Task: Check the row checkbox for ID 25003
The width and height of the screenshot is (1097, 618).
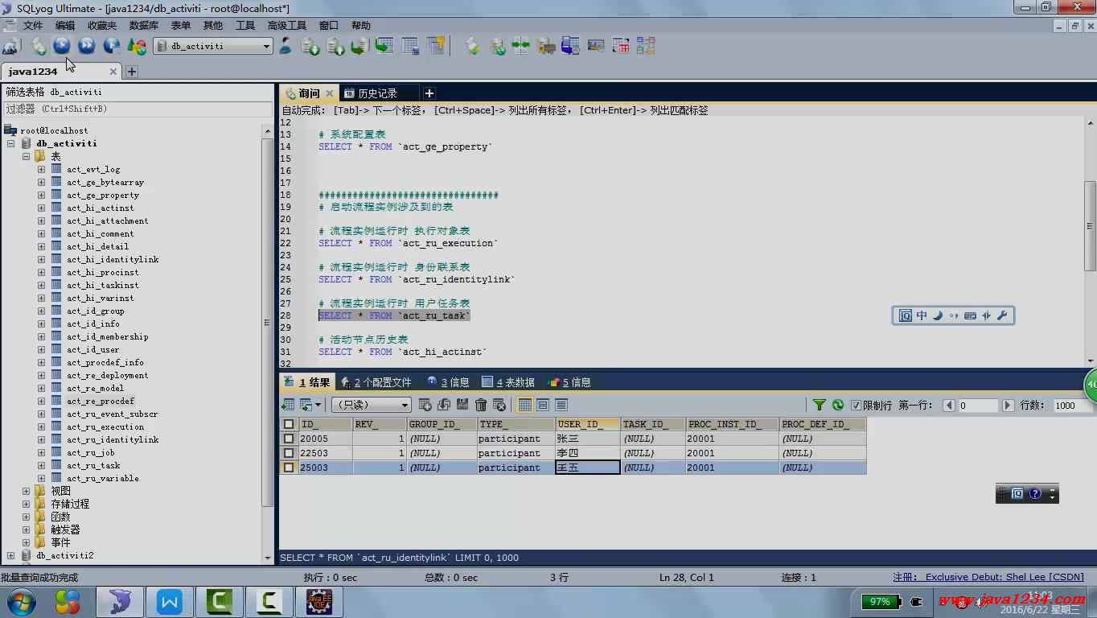Action: click(289, 468)
